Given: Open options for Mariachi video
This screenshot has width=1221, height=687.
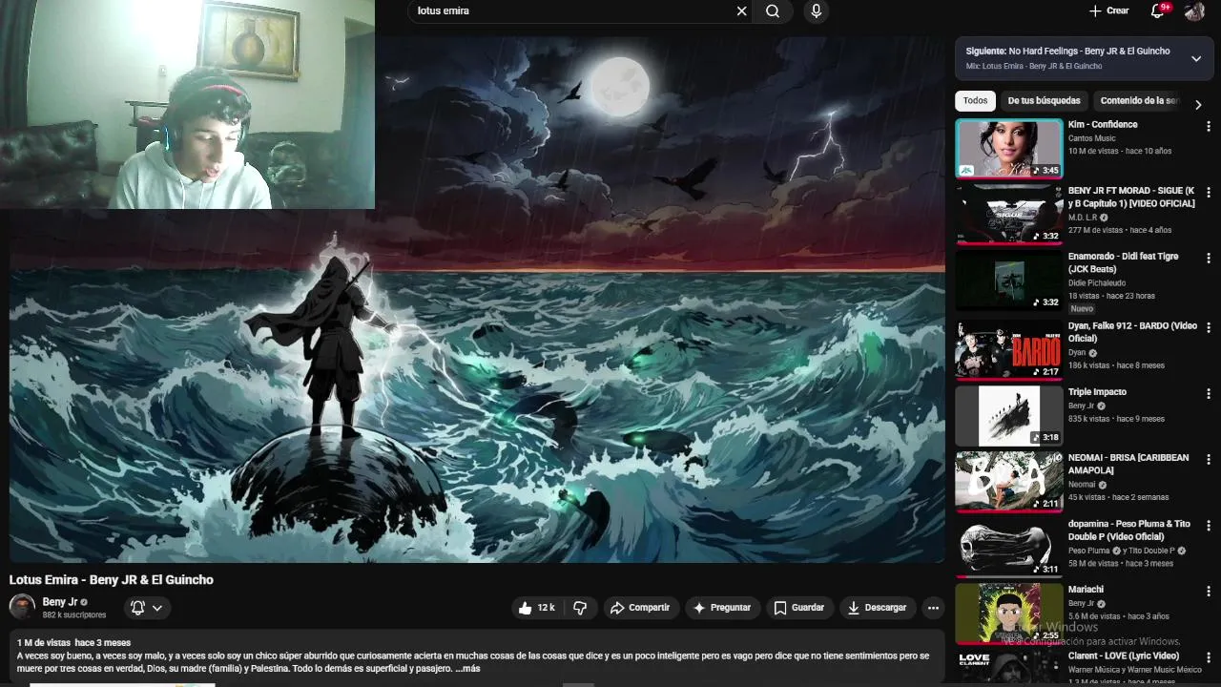Looking at the screenshot, I should coord(1208,591).
